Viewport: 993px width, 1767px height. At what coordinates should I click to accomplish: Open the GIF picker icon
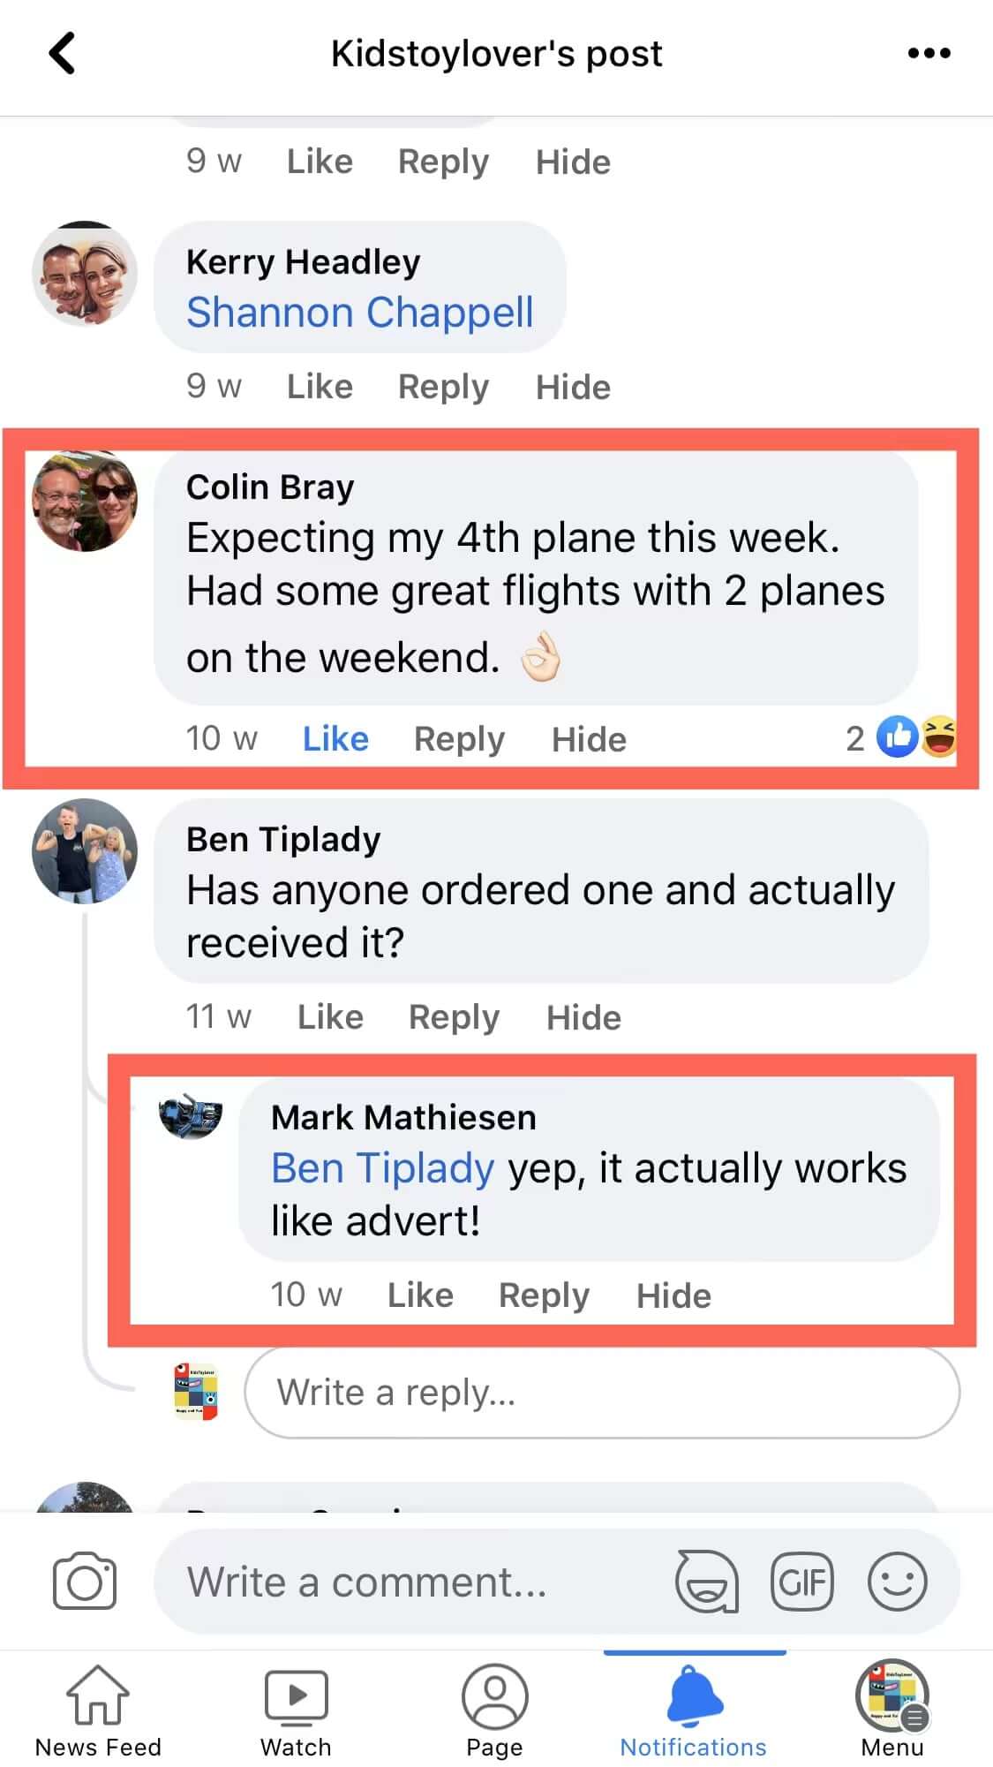(x=801, y=1581)
